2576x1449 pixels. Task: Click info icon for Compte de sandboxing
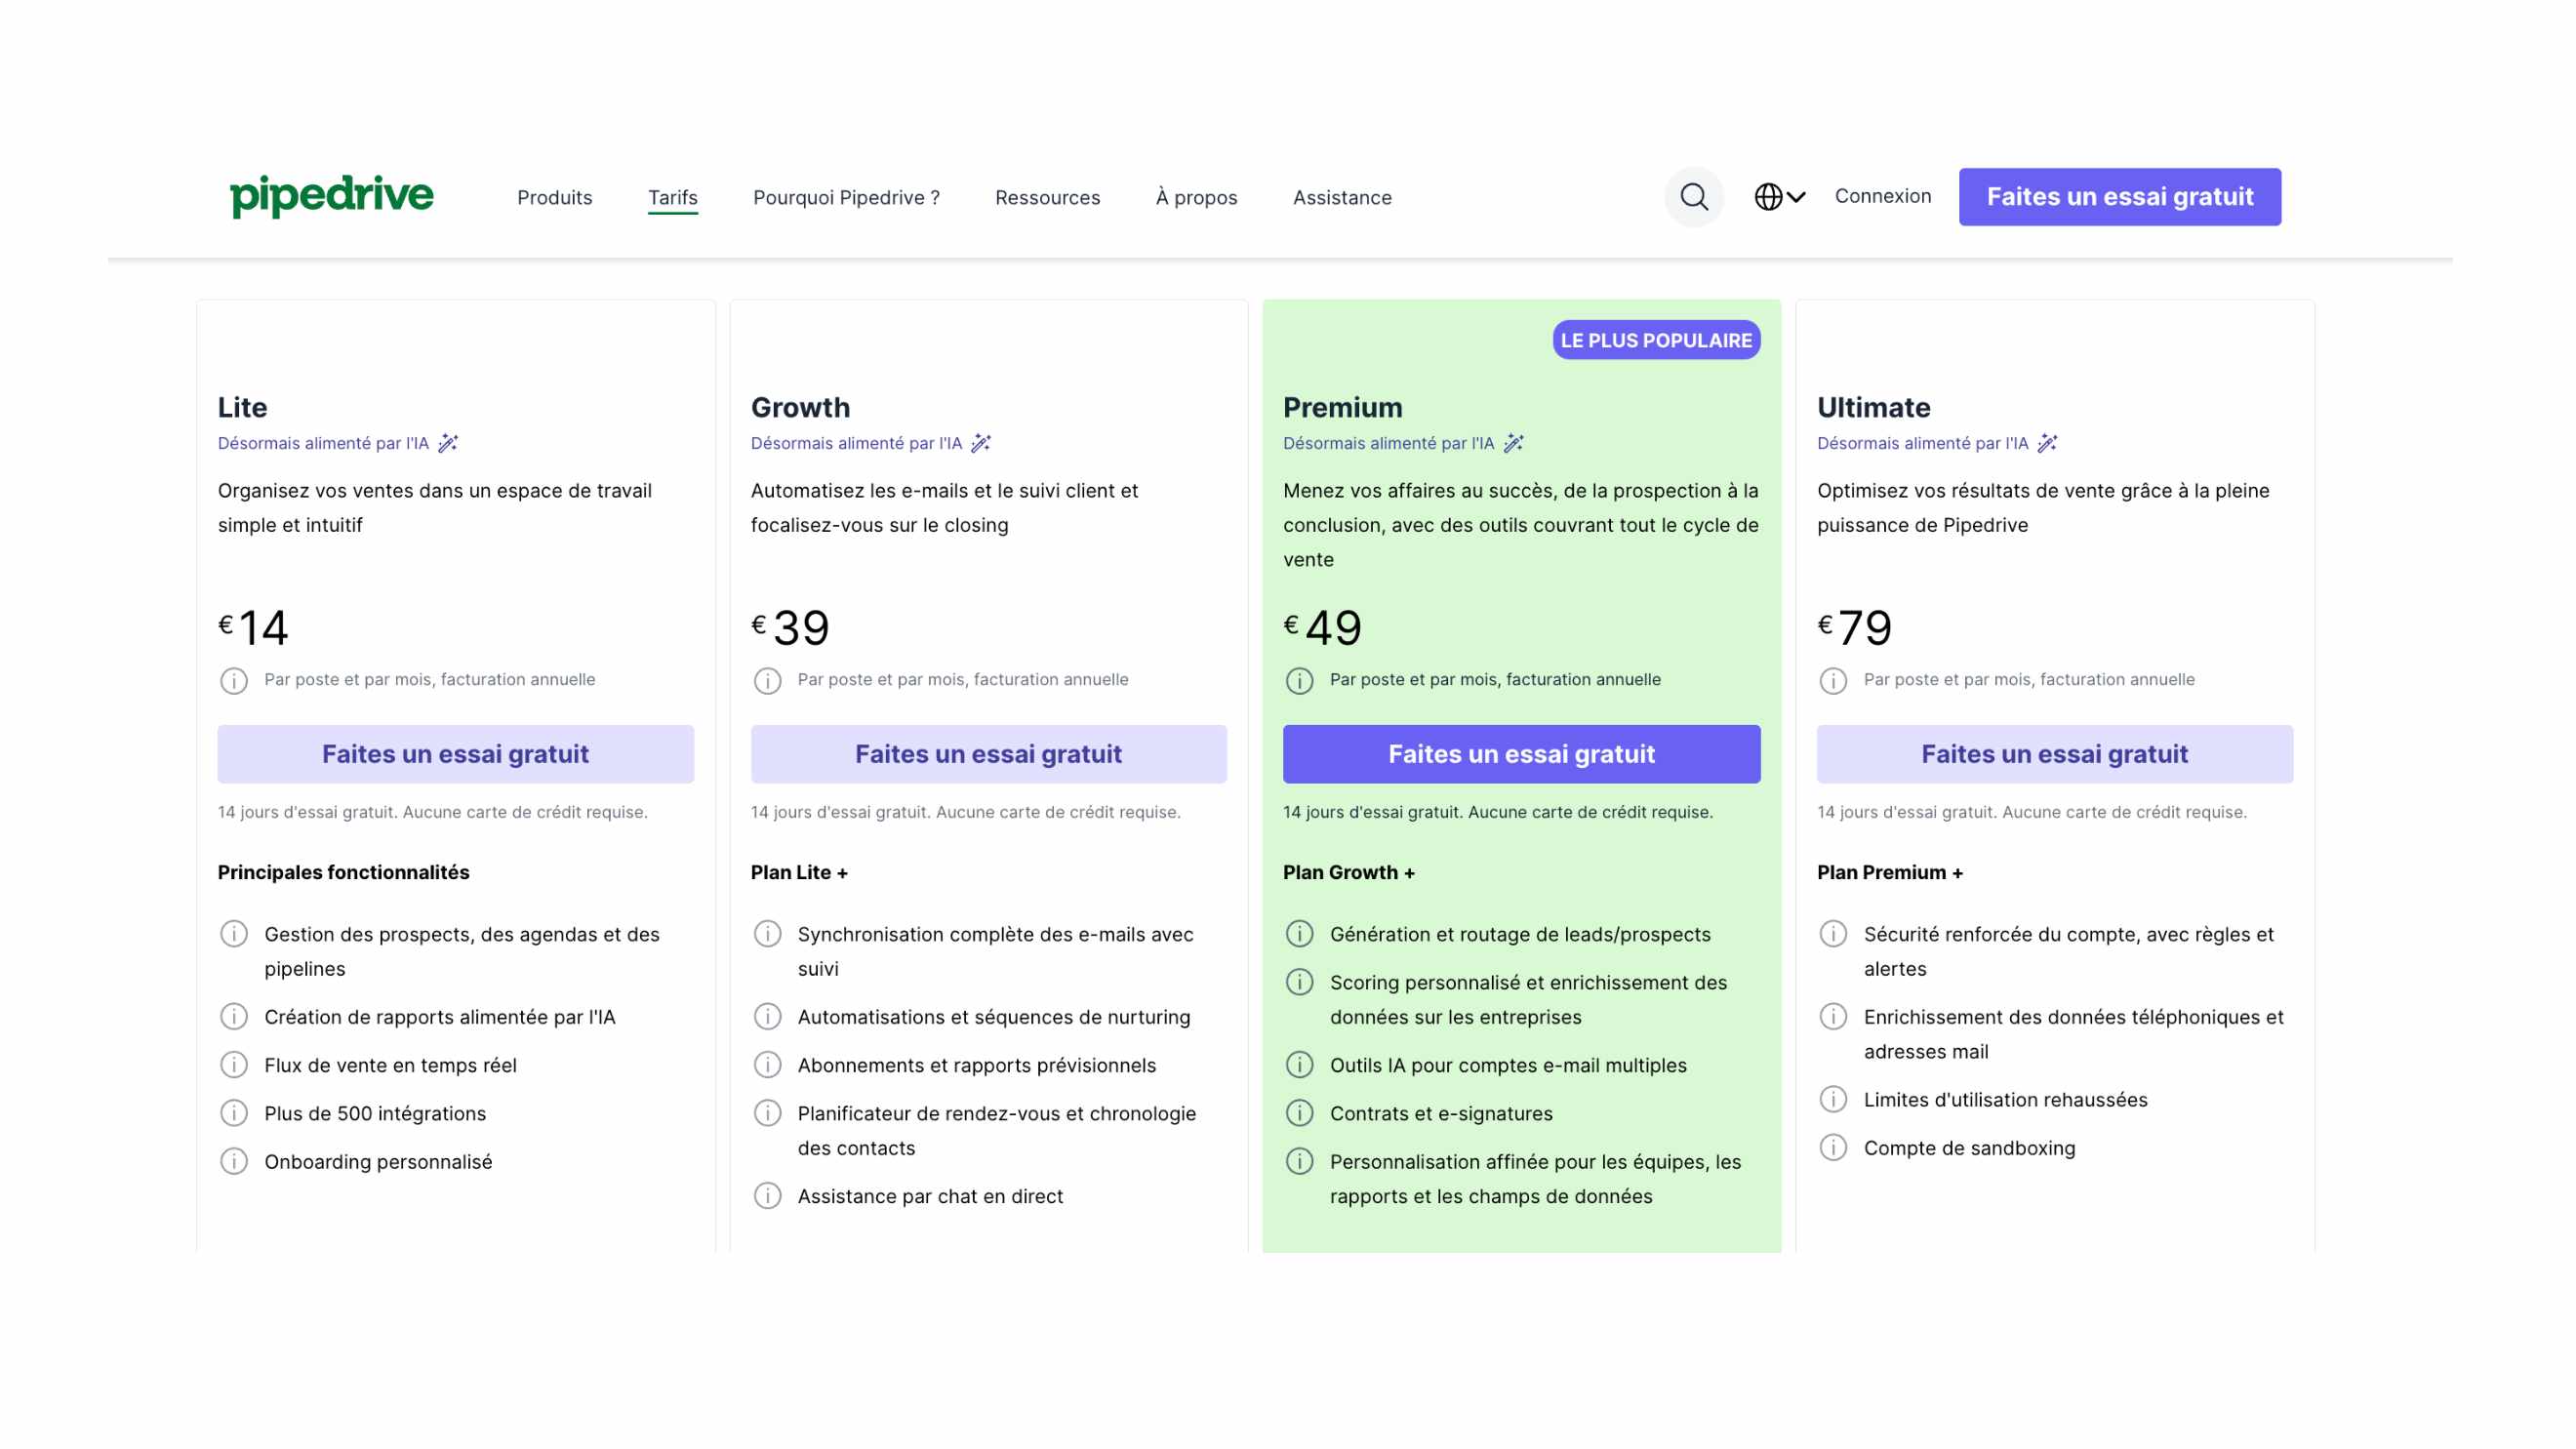pyautogui.click(x=1833, y=1148)
